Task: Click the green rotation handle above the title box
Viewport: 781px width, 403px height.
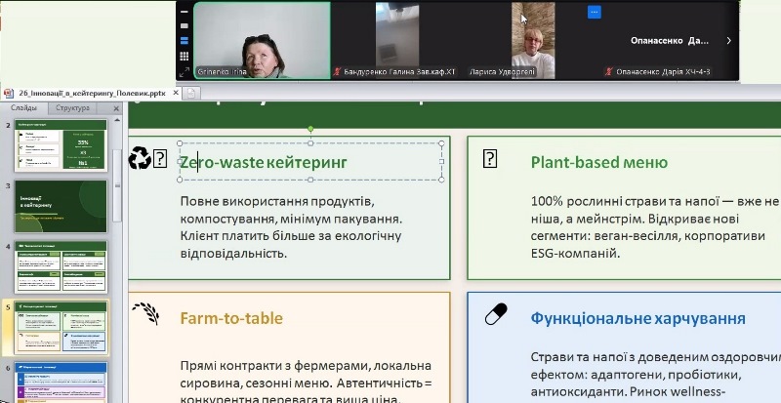Action: (x=310, y=128)
